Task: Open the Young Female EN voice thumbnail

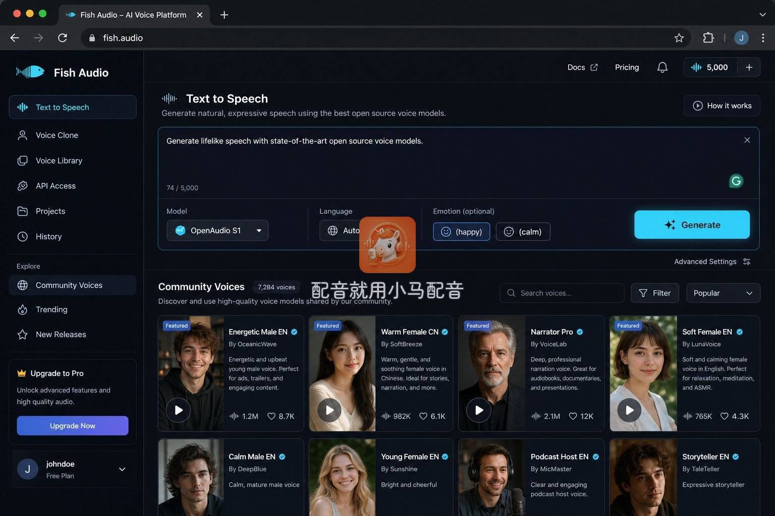Action: click(342, 477)
